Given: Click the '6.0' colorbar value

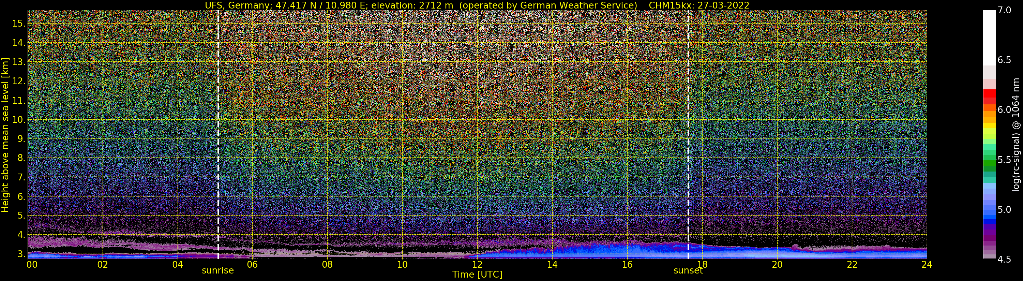Looking at the screenshot, I should click(1004, 110).
